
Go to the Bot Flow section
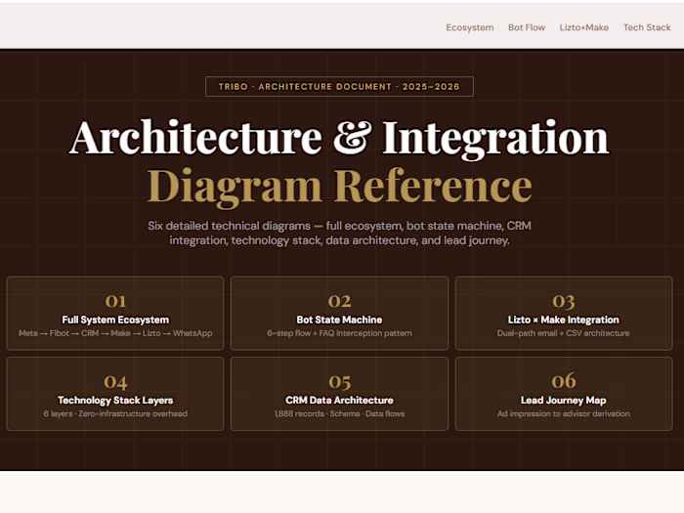[526, 27]
